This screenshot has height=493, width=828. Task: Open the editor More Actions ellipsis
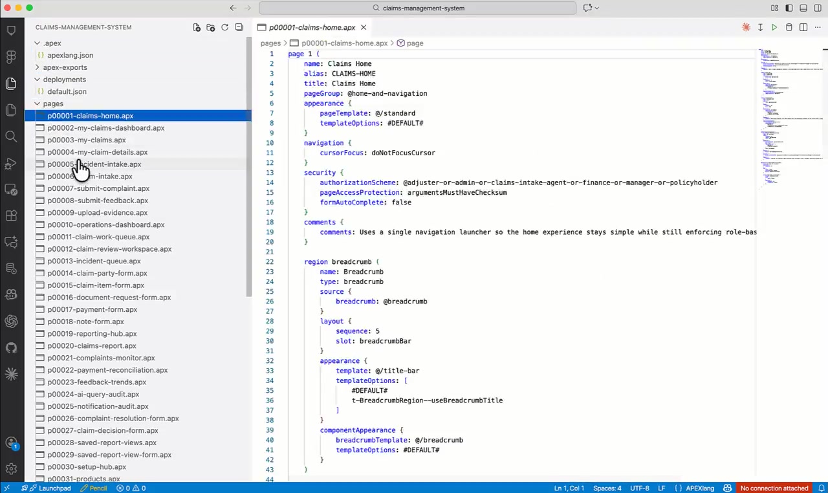tap(817, 27)
